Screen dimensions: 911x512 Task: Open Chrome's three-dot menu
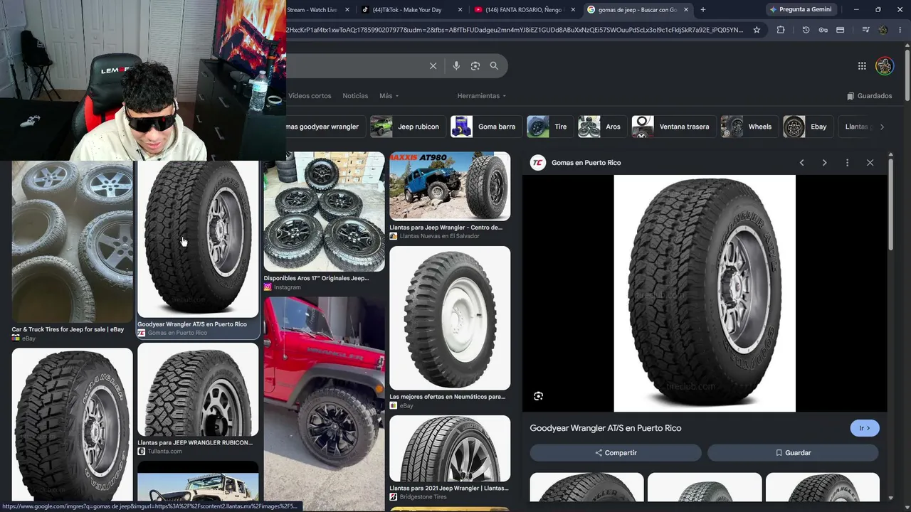[900, 30]
